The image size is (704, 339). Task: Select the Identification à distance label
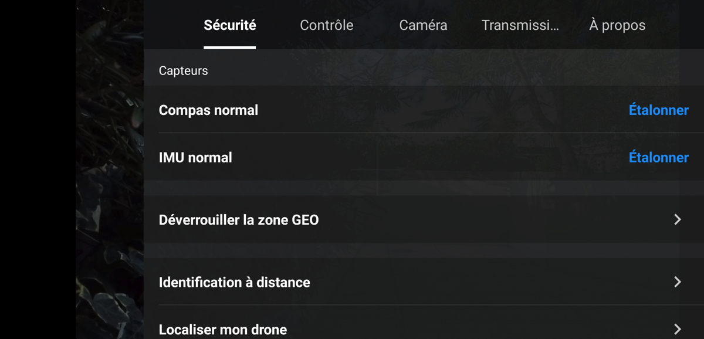pos(235,282)
